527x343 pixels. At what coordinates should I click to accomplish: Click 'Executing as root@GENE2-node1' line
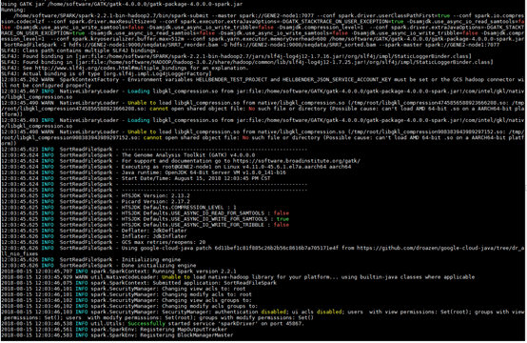click(236, 167)
